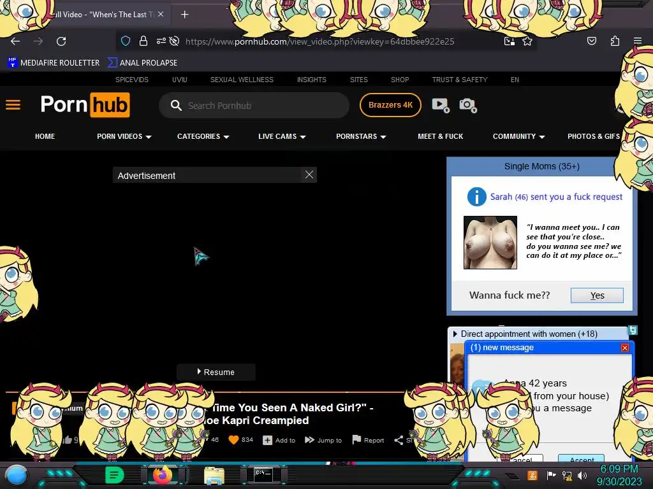Image resolution: width=653 pixels, height=489 pixels.
Task: Expand the LIVE CAMS dropdown
Action: 282,136
